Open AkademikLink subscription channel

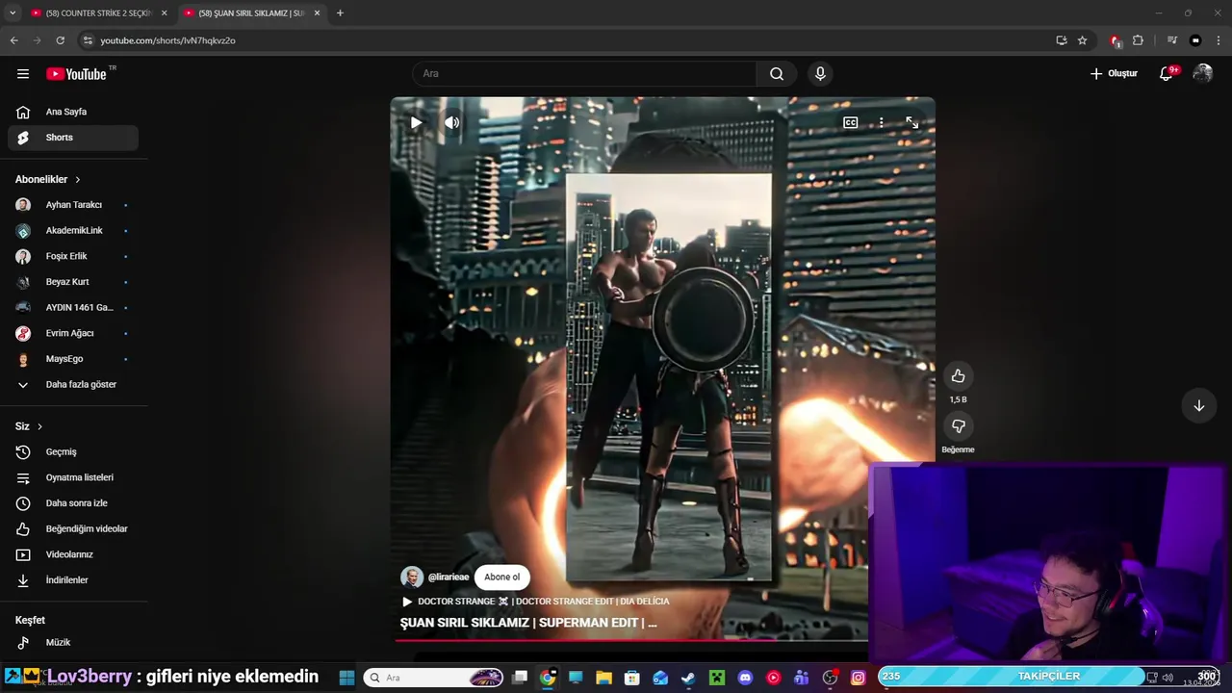pyautogui.click(x=73, y=231)
